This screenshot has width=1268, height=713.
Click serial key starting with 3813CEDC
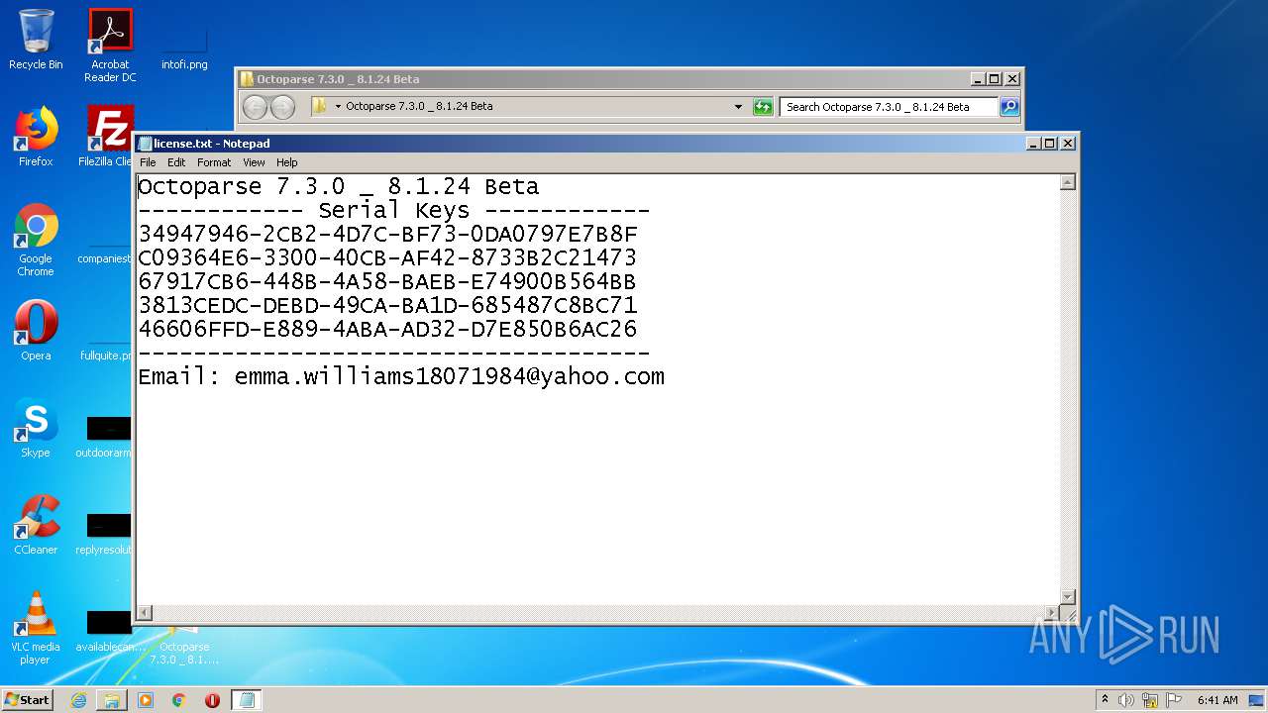387,306
